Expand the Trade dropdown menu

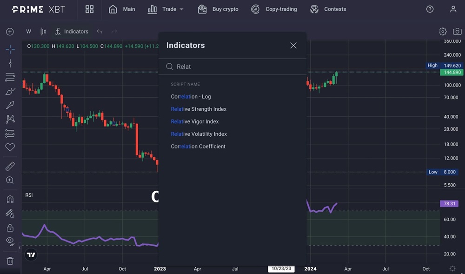point(166,9)
